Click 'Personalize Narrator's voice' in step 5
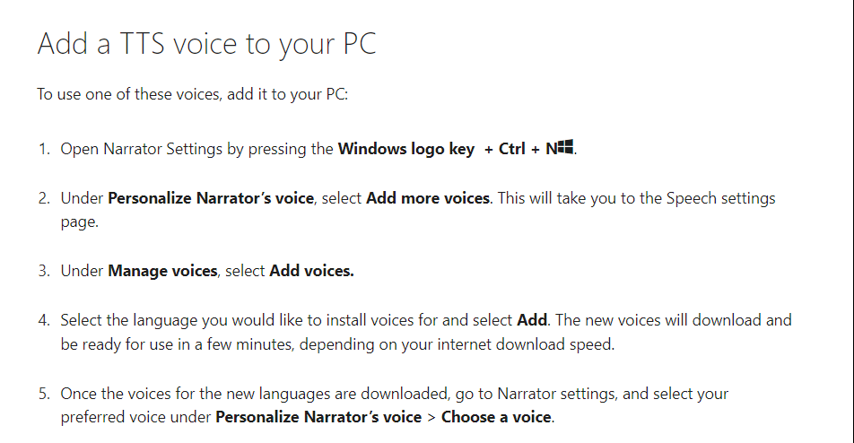The width and height of the screenshot is (854, 443). (318, 417)
